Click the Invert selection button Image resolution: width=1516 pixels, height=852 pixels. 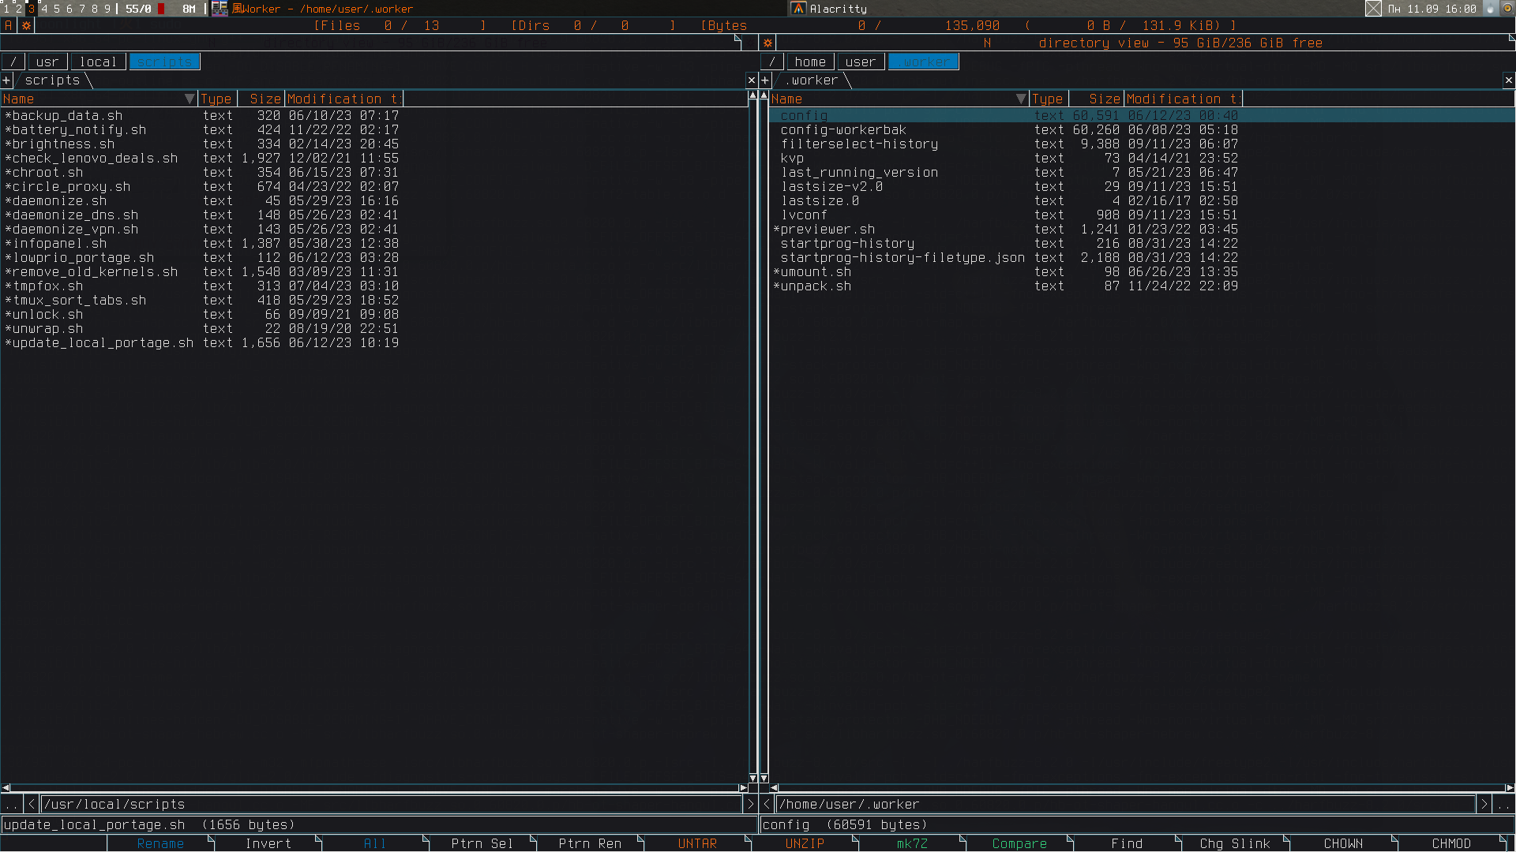[268, 843]
